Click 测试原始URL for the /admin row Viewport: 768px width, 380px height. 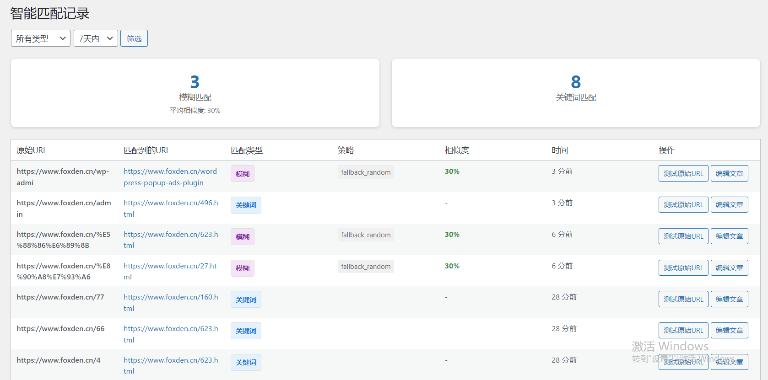(683, 204)
